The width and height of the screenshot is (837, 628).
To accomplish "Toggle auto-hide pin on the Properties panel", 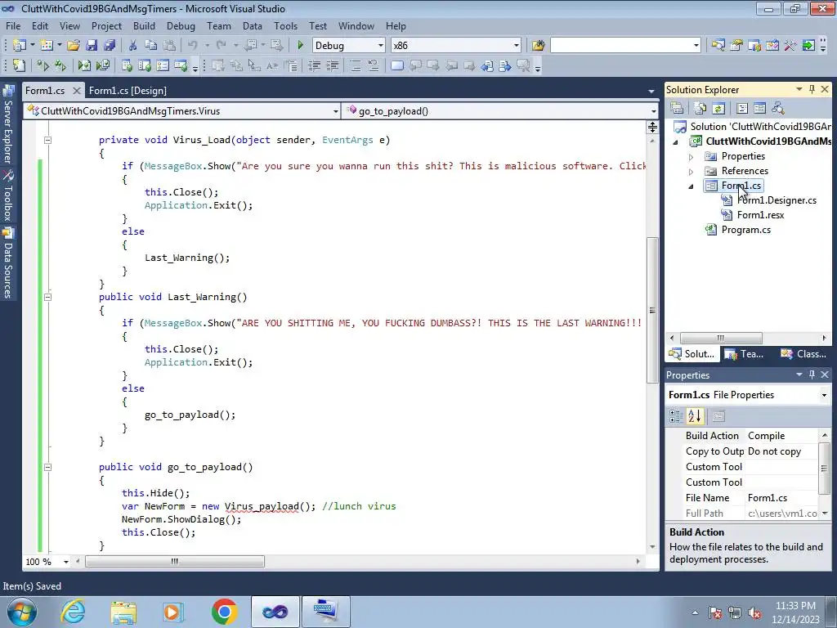I will [x=812, y=375].
